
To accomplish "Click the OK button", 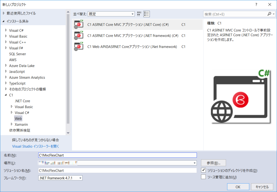I will tap(238, 187).
